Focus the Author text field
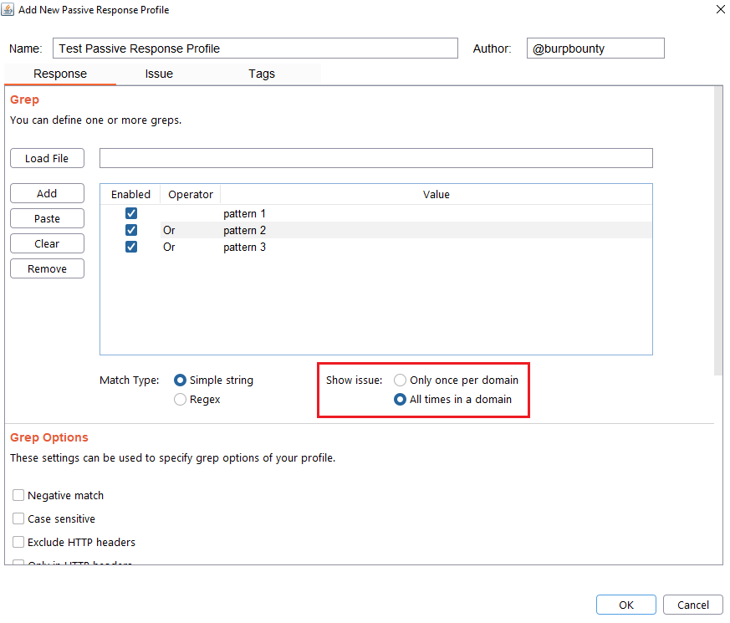The height and width of the screenshot is (623, 730). point(595,49)
